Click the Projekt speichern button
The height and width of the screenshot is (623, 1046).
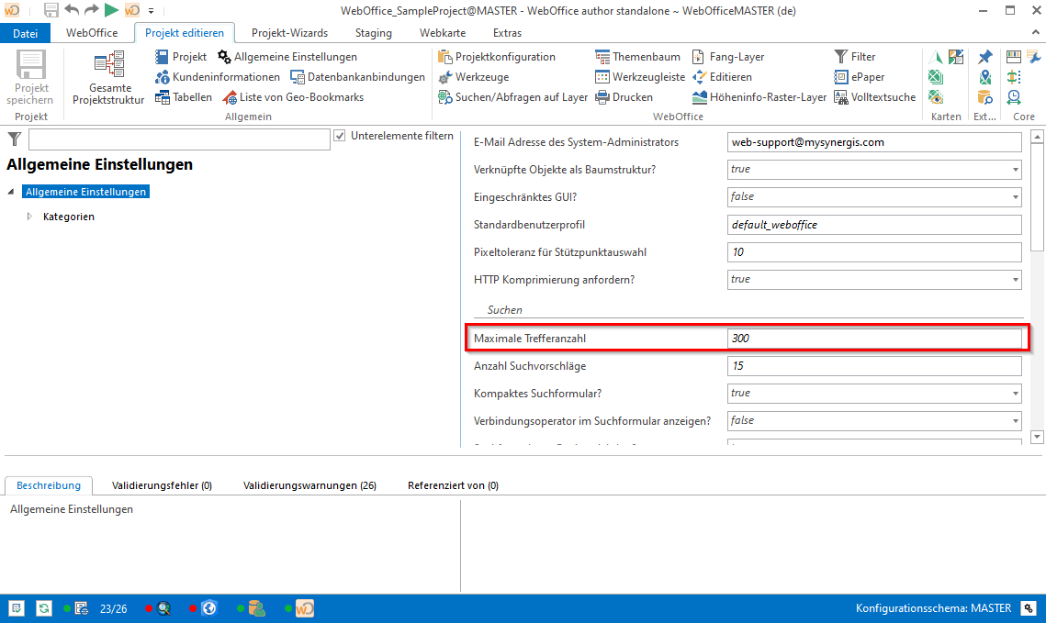[30, 78]
